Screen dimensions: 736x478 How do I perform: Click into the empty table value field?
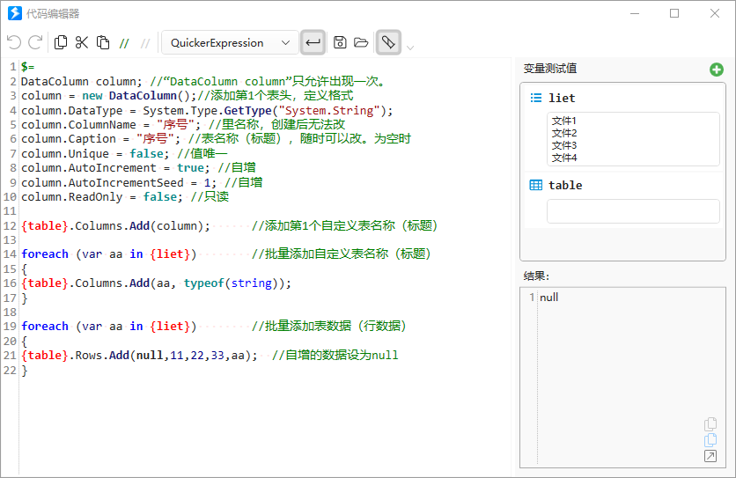(633, 211)
